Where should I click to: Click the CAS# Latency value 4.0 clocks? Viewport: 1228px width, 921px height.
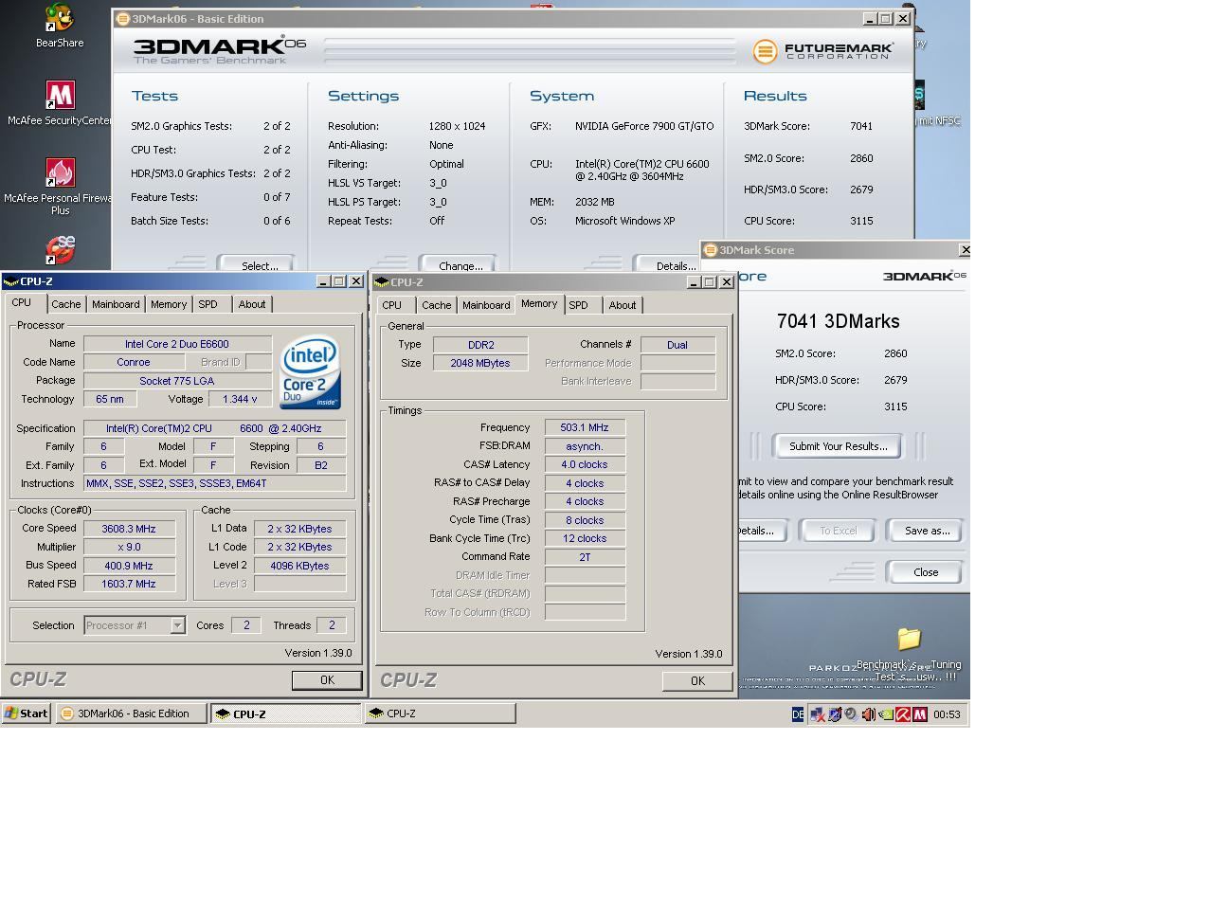585,464
